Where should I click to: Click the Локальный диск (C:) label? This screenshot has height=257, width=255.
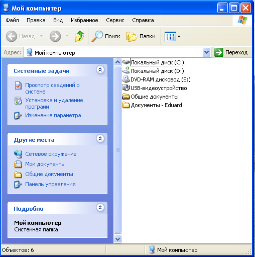[x=158, y=62]
